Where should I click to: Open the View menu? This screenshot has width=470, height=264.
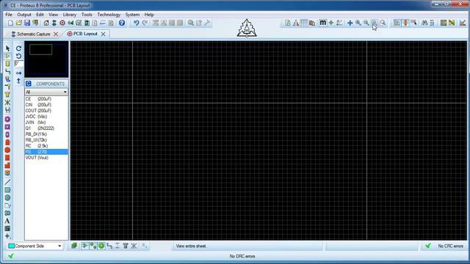[x=54, y=15]
